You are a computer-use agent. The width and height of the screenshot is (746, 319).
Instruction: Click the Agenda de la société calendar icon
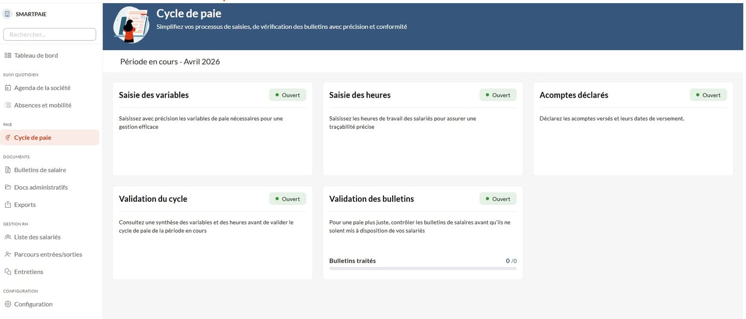pyautogui.click(x=8, y=88)
